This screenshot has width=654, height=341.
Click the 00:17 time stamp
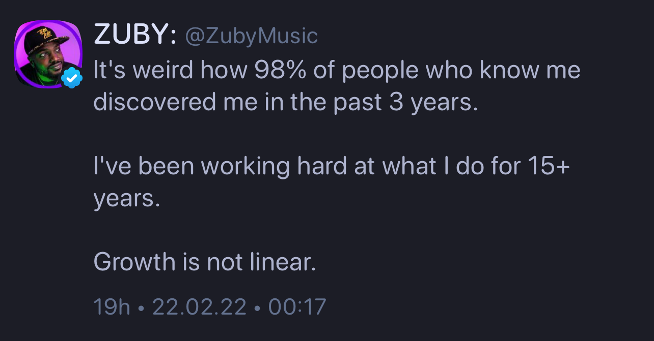coord(297,307)
